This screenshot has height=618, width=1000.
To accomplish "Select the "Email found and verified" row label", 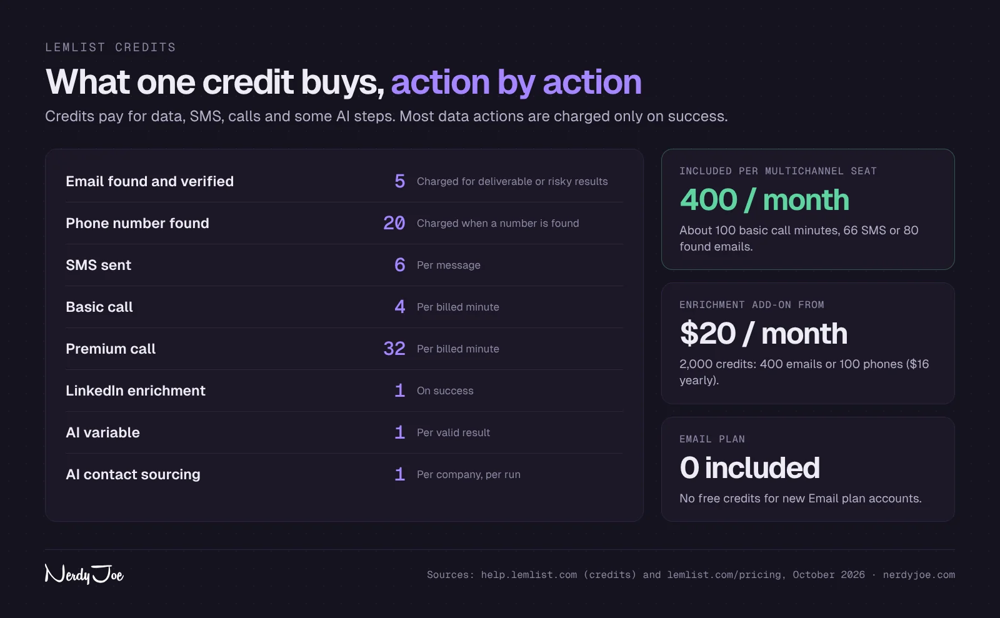I will tap(150, 181).
